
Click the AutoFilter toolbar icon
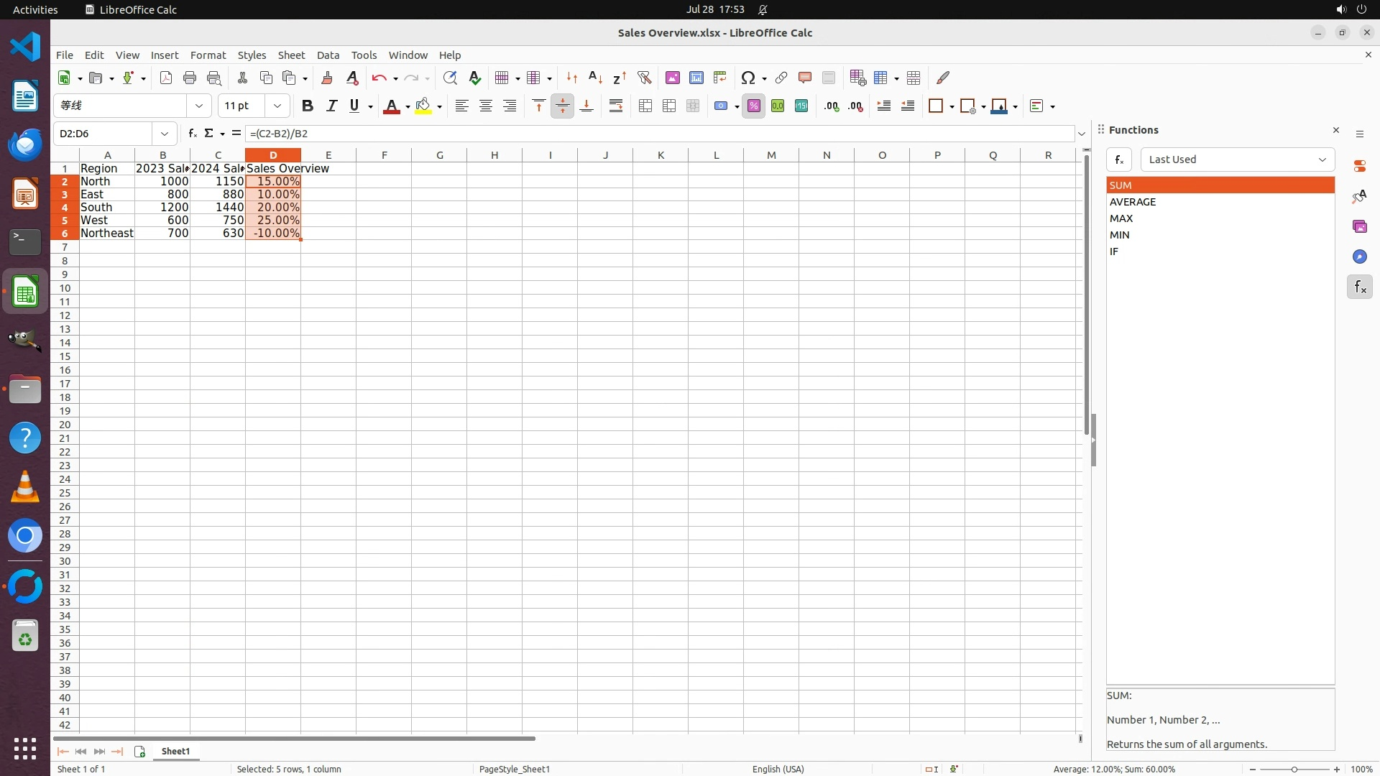coord(644,78)
